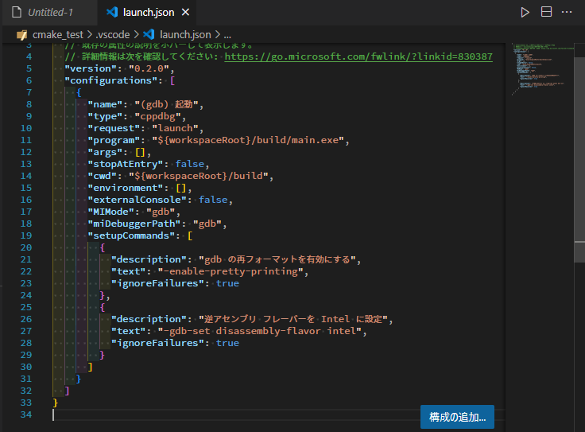
Task: Click the false value of externalConsole
Action: coord(213,200)
